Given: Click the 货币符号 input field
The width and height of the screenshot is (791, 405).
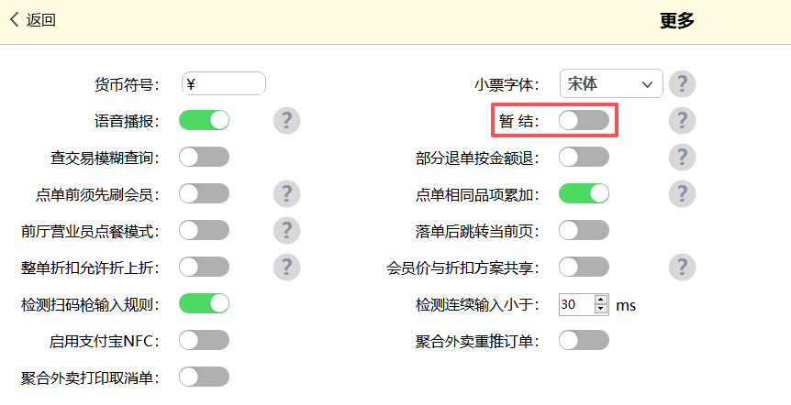Looking at the screenshot, I should coord(224,84).
